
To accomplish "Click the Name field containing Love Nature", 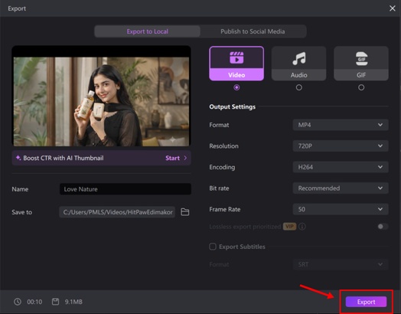I will click(x=126, y=189).
